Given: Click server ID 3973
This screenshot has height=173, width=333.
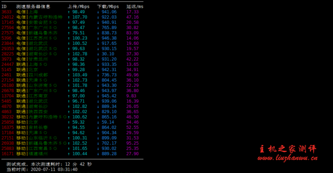Looking at the screenshot, I should coord(6,59).
